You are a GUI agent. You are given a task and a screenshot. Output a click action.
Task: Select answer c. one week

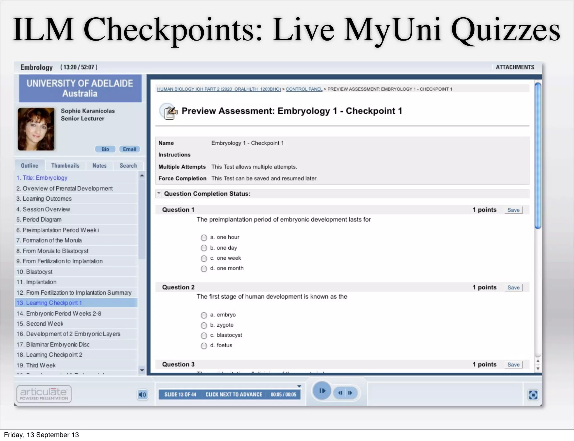pyautogui.click(x=204, y=258)
